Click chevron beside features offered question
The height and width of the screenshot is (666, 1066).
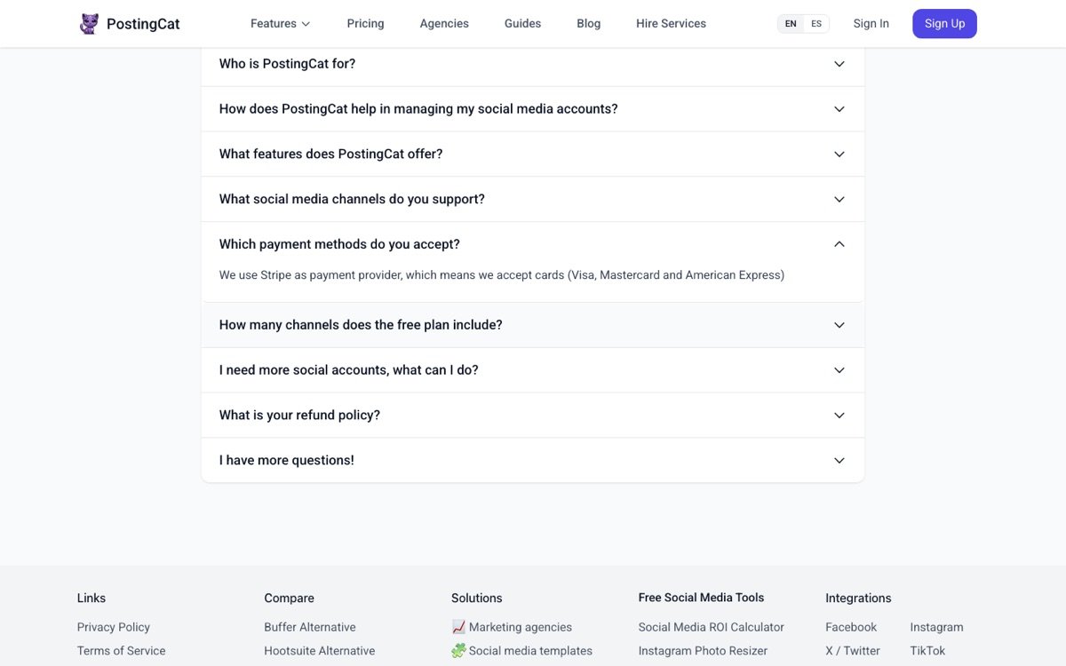click(x=839, y=155)
